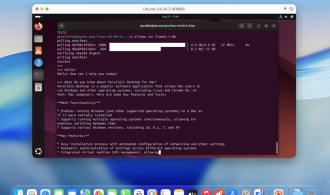This screenshot has width=330, height=195.
Task: Launch the Ubuntu App Center icon
Action: pos(38,50)
